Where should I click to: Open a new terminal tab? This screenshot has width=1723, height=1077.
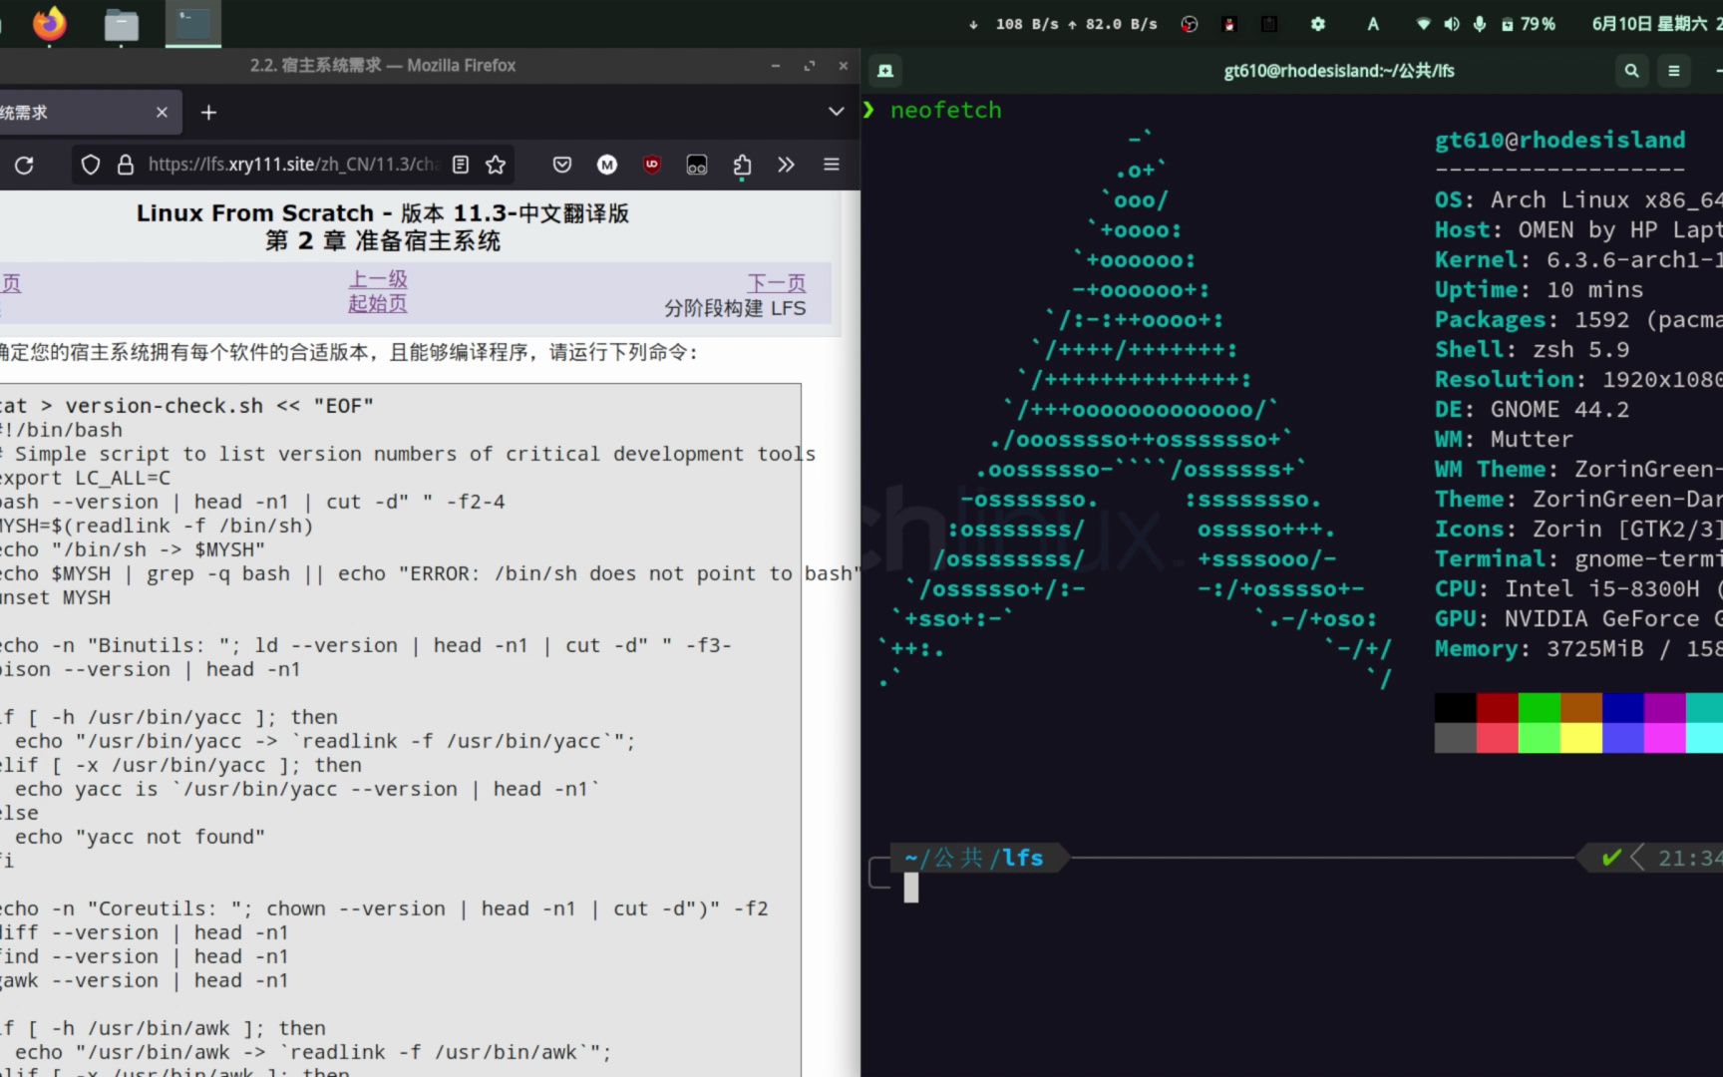tap(885, 71)
